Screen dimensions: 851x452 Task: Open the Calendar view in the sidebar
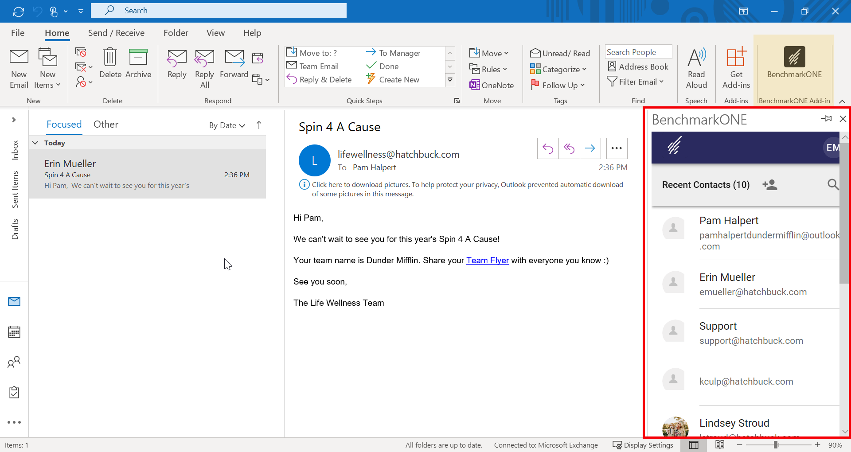coord(14,332)
